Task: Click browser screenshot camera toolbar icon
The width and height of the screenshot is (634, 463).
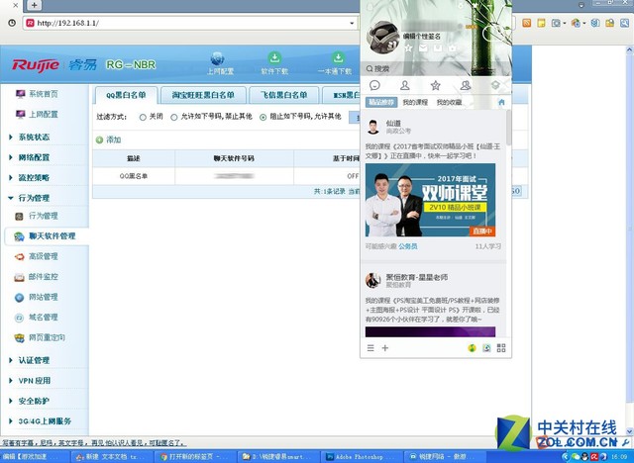Action: tap(557, 23)
